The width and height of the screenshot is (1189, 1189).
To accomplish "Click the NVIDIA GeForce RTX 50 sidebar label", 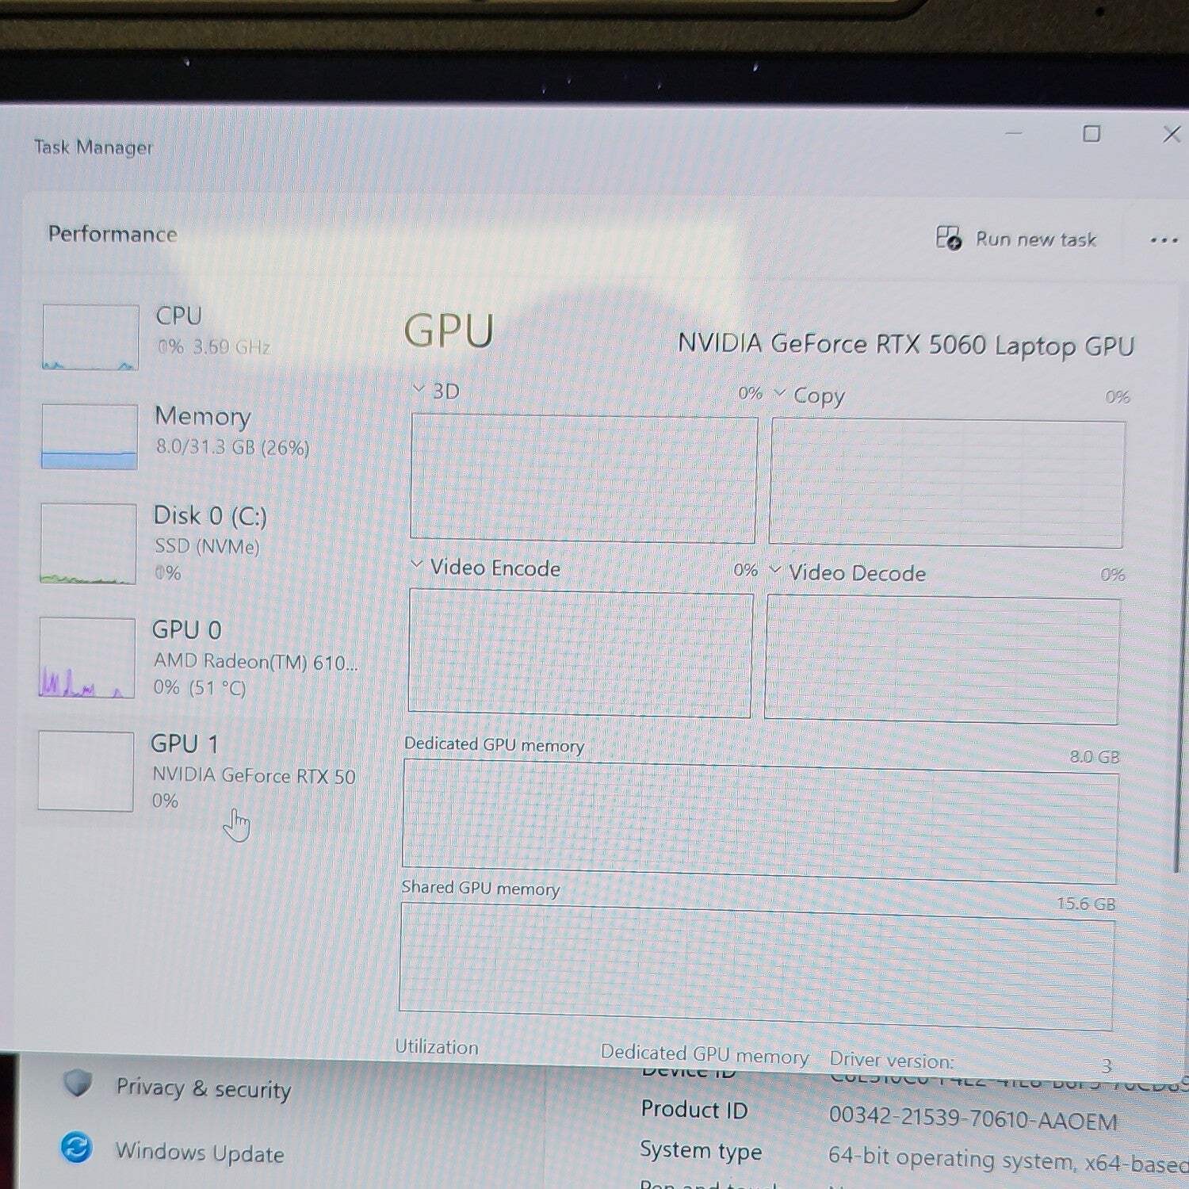I will coord(254,775).
